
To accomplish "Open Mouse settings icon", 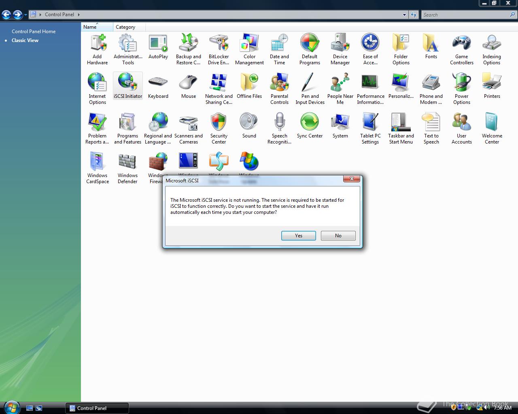I will (x=189, y=86).
